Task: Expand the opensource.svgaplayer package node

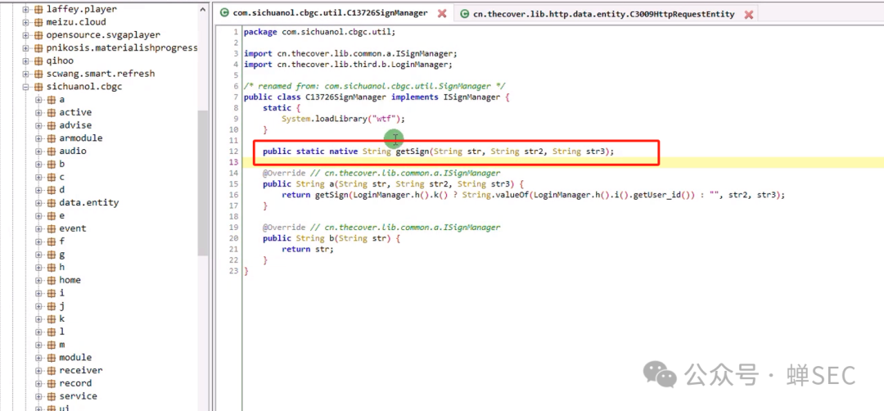Action: (25, 35)
